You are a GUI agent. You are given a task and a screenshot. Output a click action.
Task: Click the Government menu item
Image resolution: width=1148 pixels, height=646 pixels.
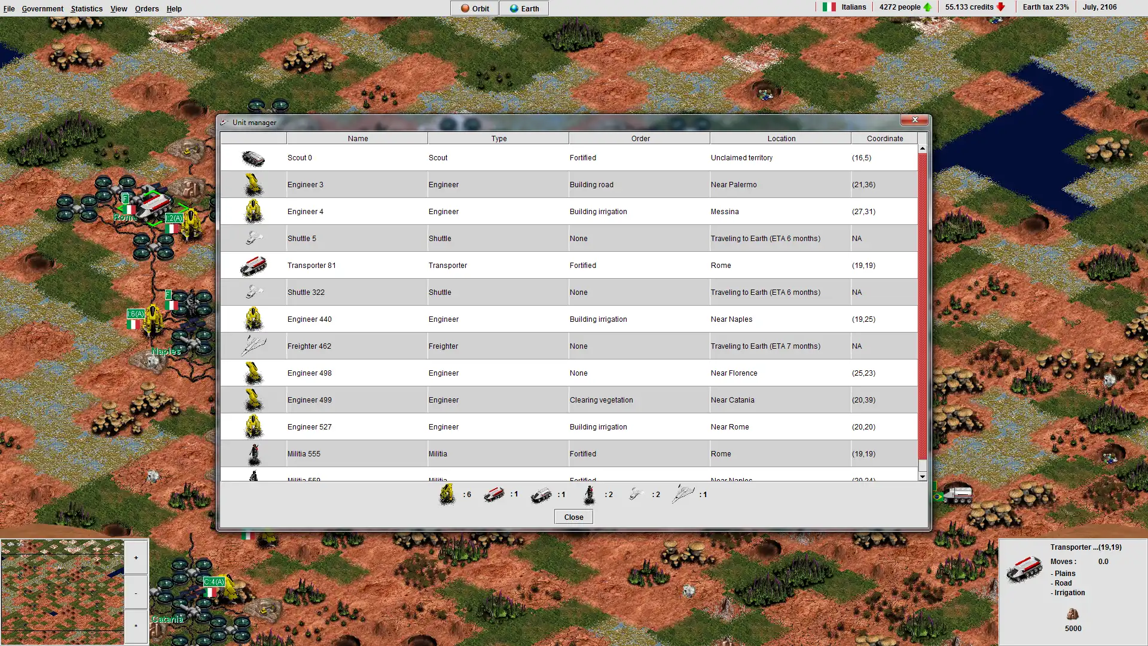pyautogui.click(x=42, y=8)
